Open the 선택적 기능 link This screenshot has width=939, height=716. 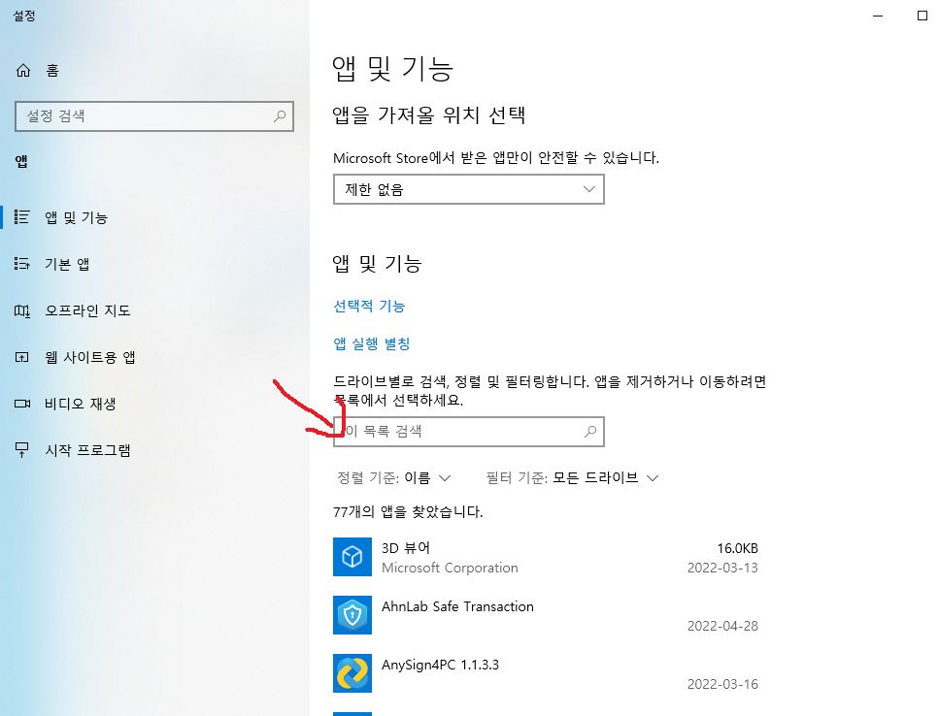[369, 306]
